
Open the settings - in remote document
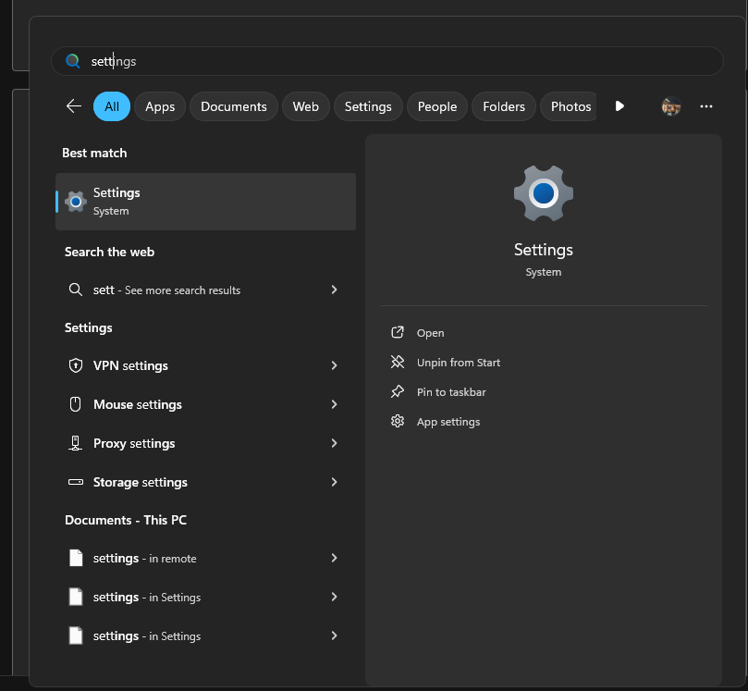tap(205, 558)
